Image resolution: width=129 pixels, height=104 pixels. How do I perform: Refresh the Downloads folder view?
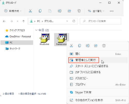(x=74, y=21)
